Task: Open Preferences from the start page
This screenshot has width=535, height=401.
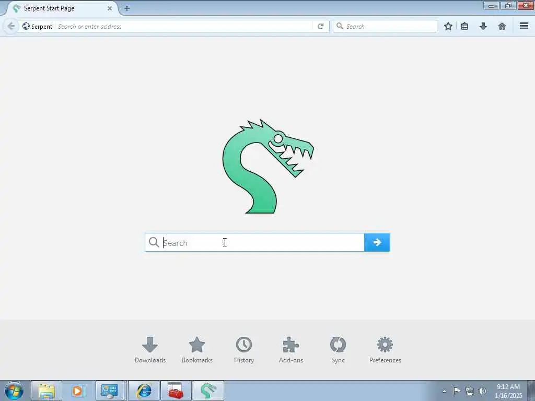Action: coord(385,350)
